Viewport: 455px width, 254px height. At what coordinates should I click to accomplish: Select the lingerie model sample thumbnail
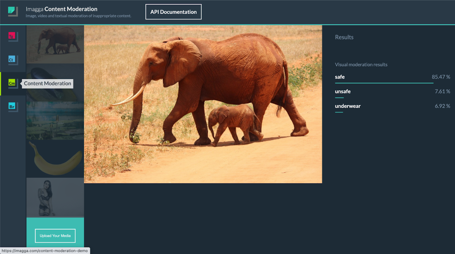[55, 197]
